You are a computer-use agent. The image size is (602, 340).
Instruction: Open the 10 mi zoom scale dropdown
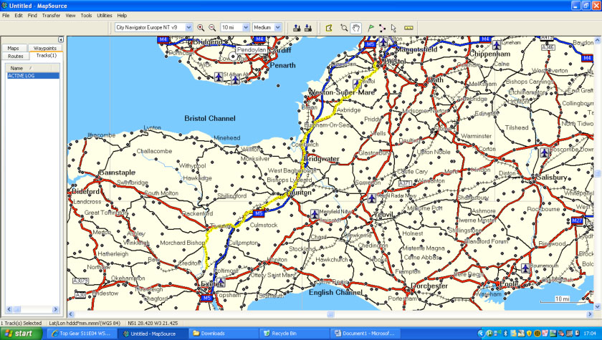pos(246,28)
